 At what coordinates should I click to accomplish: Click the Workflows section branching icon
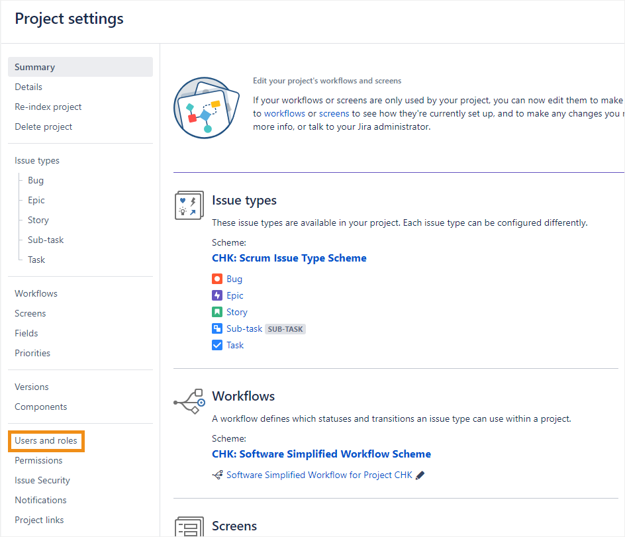point(189,401)
